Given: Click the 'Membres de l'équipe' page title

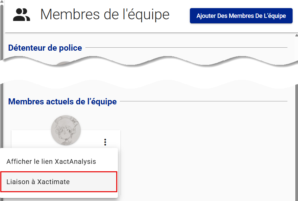Looking at the screenshot, I should 105,15.
